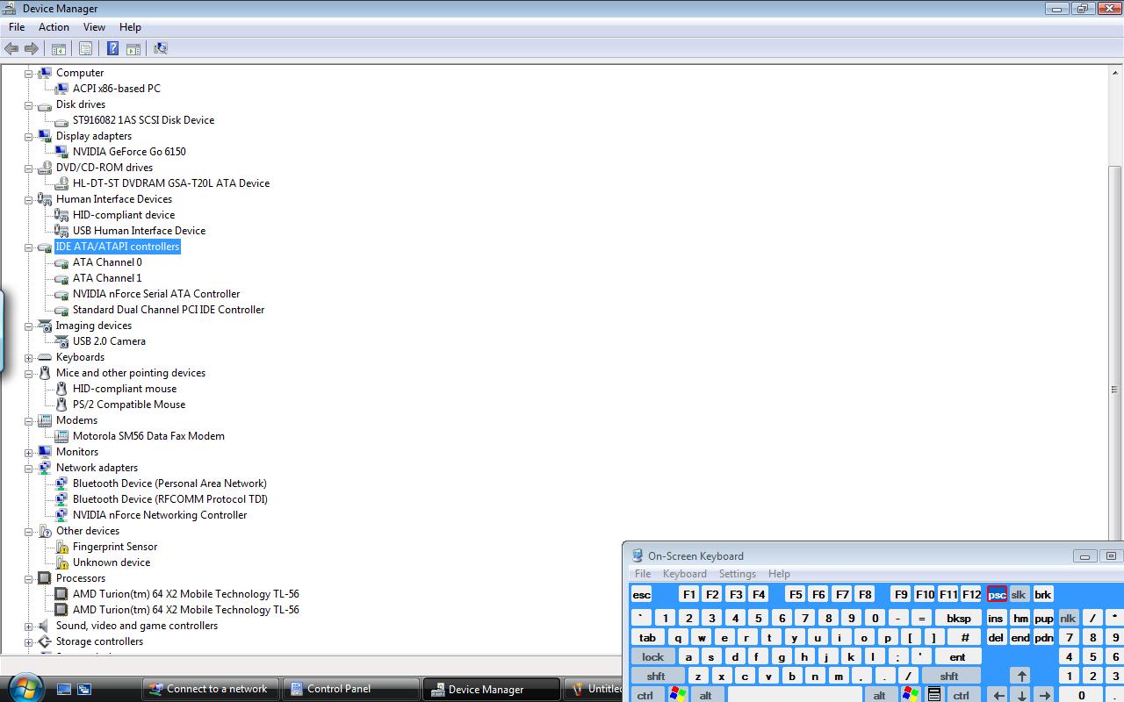The height and width of the screenshot is (702, 1124).
Task: Toggle the Show/Hide Action Pane toolbar icon
Action: pyautogui.click(x=133, y=48)
